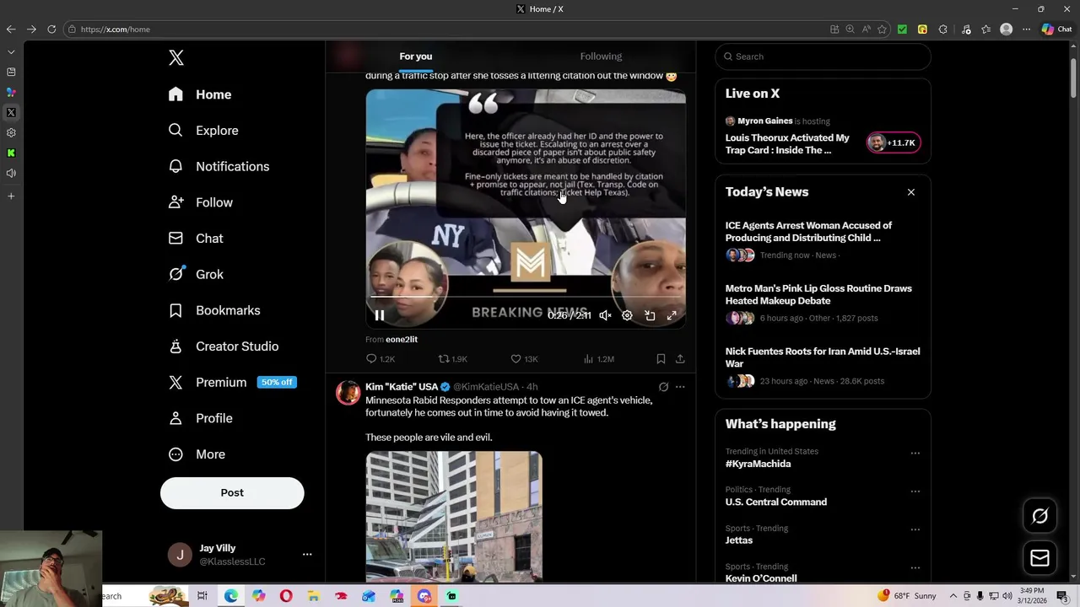Open Opera browser from the taskbar
1080x607 pixels.
tap(286, 596)
